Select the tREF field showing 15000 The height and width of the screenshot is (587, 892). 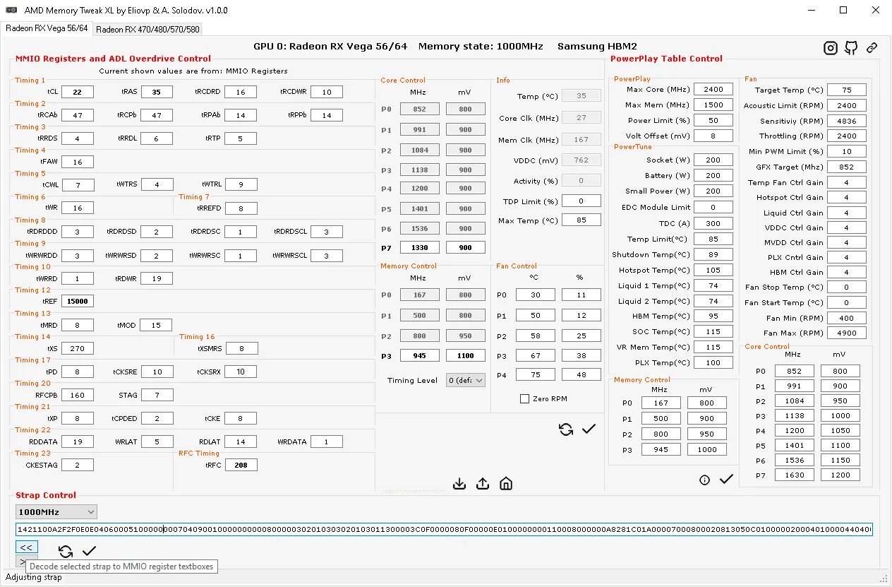point(78,301)
